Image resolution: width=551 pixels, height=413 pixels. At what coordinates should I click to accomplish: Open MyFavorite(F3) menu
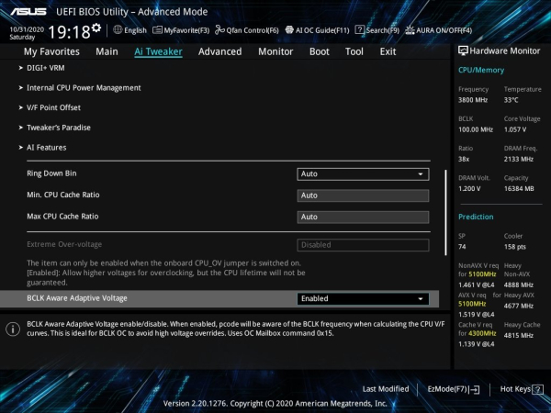[186, 30]
